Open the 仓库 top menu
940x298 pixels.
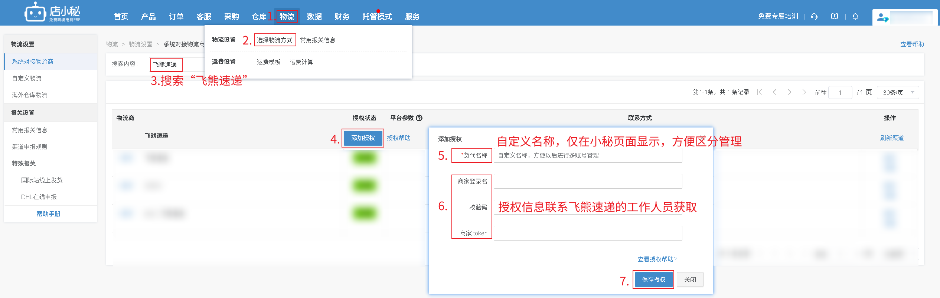click(259, 17)
